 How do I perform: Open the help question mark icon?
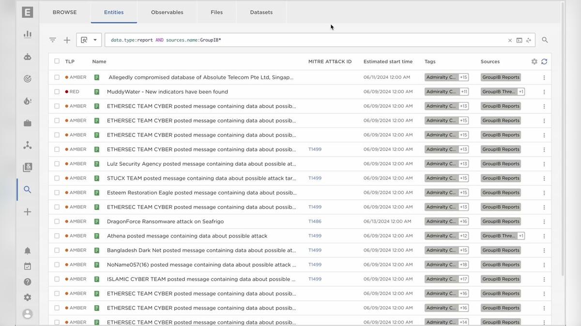(x=28, y=282)
